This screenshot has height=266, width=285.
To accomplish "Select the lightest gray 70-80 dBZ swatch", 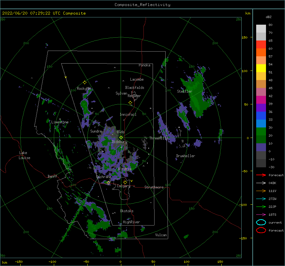I will coord(261,29).
